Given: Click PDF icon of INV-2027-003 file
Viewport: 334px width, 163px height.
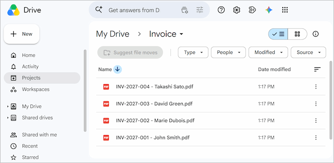Looking at the screenshot, I should pos(106,104).
